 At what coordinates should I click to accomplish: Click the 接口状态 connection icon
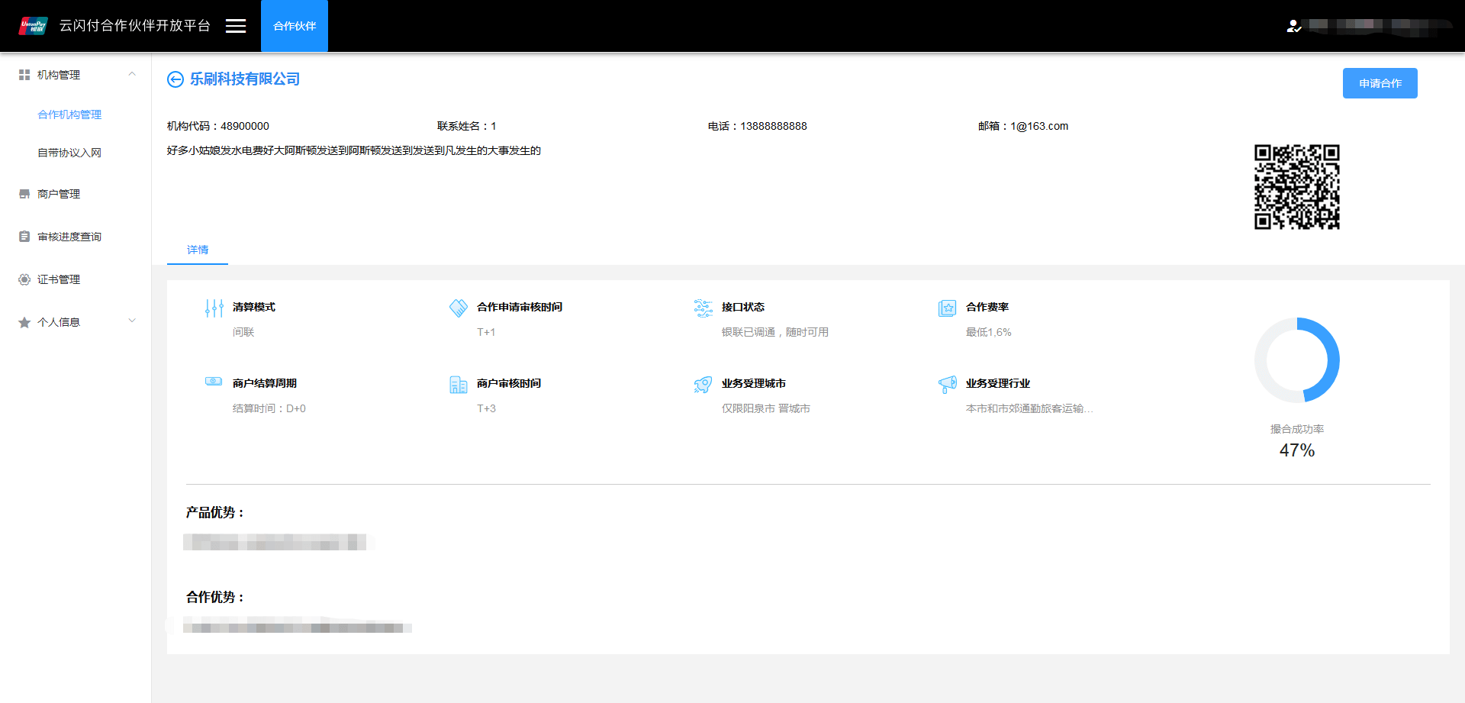pos(704,308)
